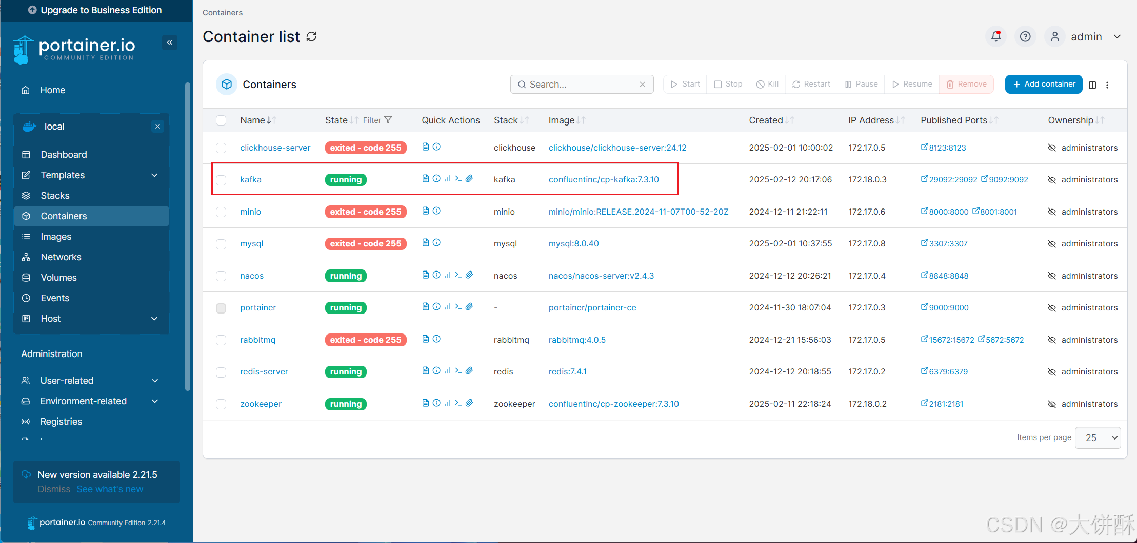Check the clickhouse-server row checkbox

pos(221,148)
